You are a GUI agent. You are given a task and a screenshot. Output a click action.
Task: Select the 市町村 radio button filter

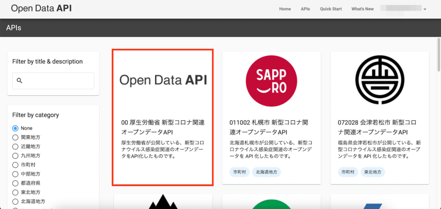click(15, 165)
